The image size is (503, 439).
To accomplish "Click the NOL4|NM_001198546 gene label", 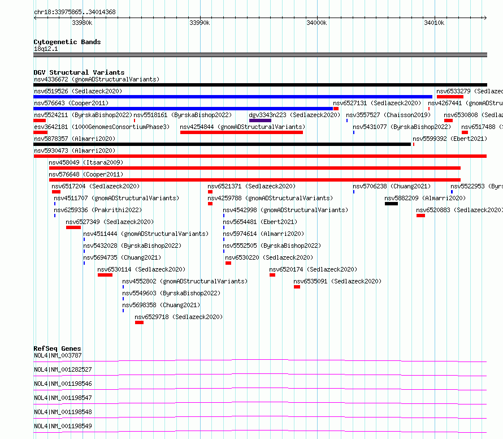I will tap(63, 384).
